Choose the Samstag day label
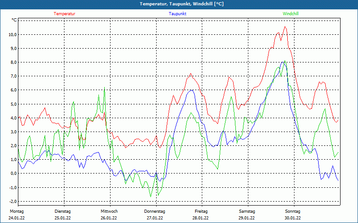The width and height of the screenshot is (358, 223). (x=247, y=211)
